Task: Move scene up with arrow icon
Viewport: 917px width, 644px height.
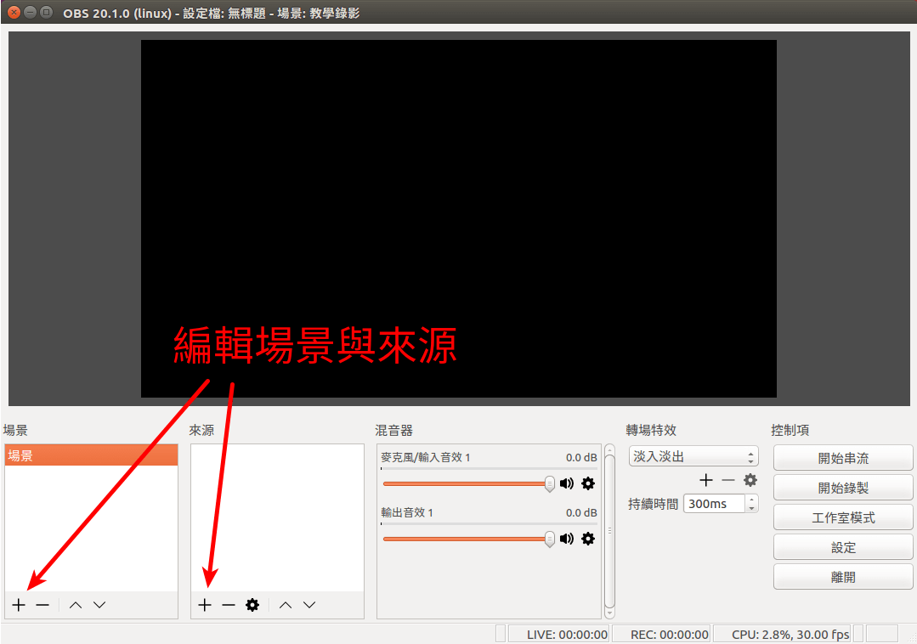Action: tap(76, 605)
